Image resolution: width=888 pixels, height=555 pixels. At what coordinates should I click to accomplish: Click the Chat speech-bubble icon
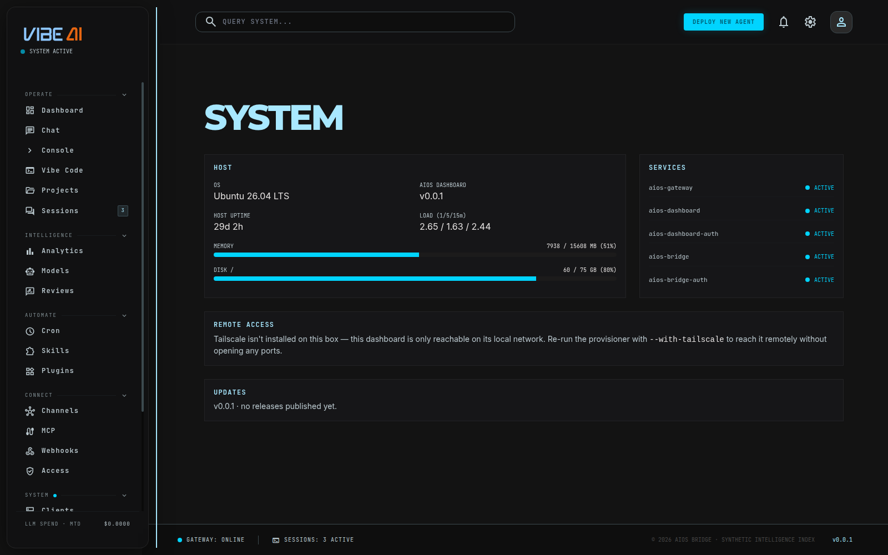30,130
